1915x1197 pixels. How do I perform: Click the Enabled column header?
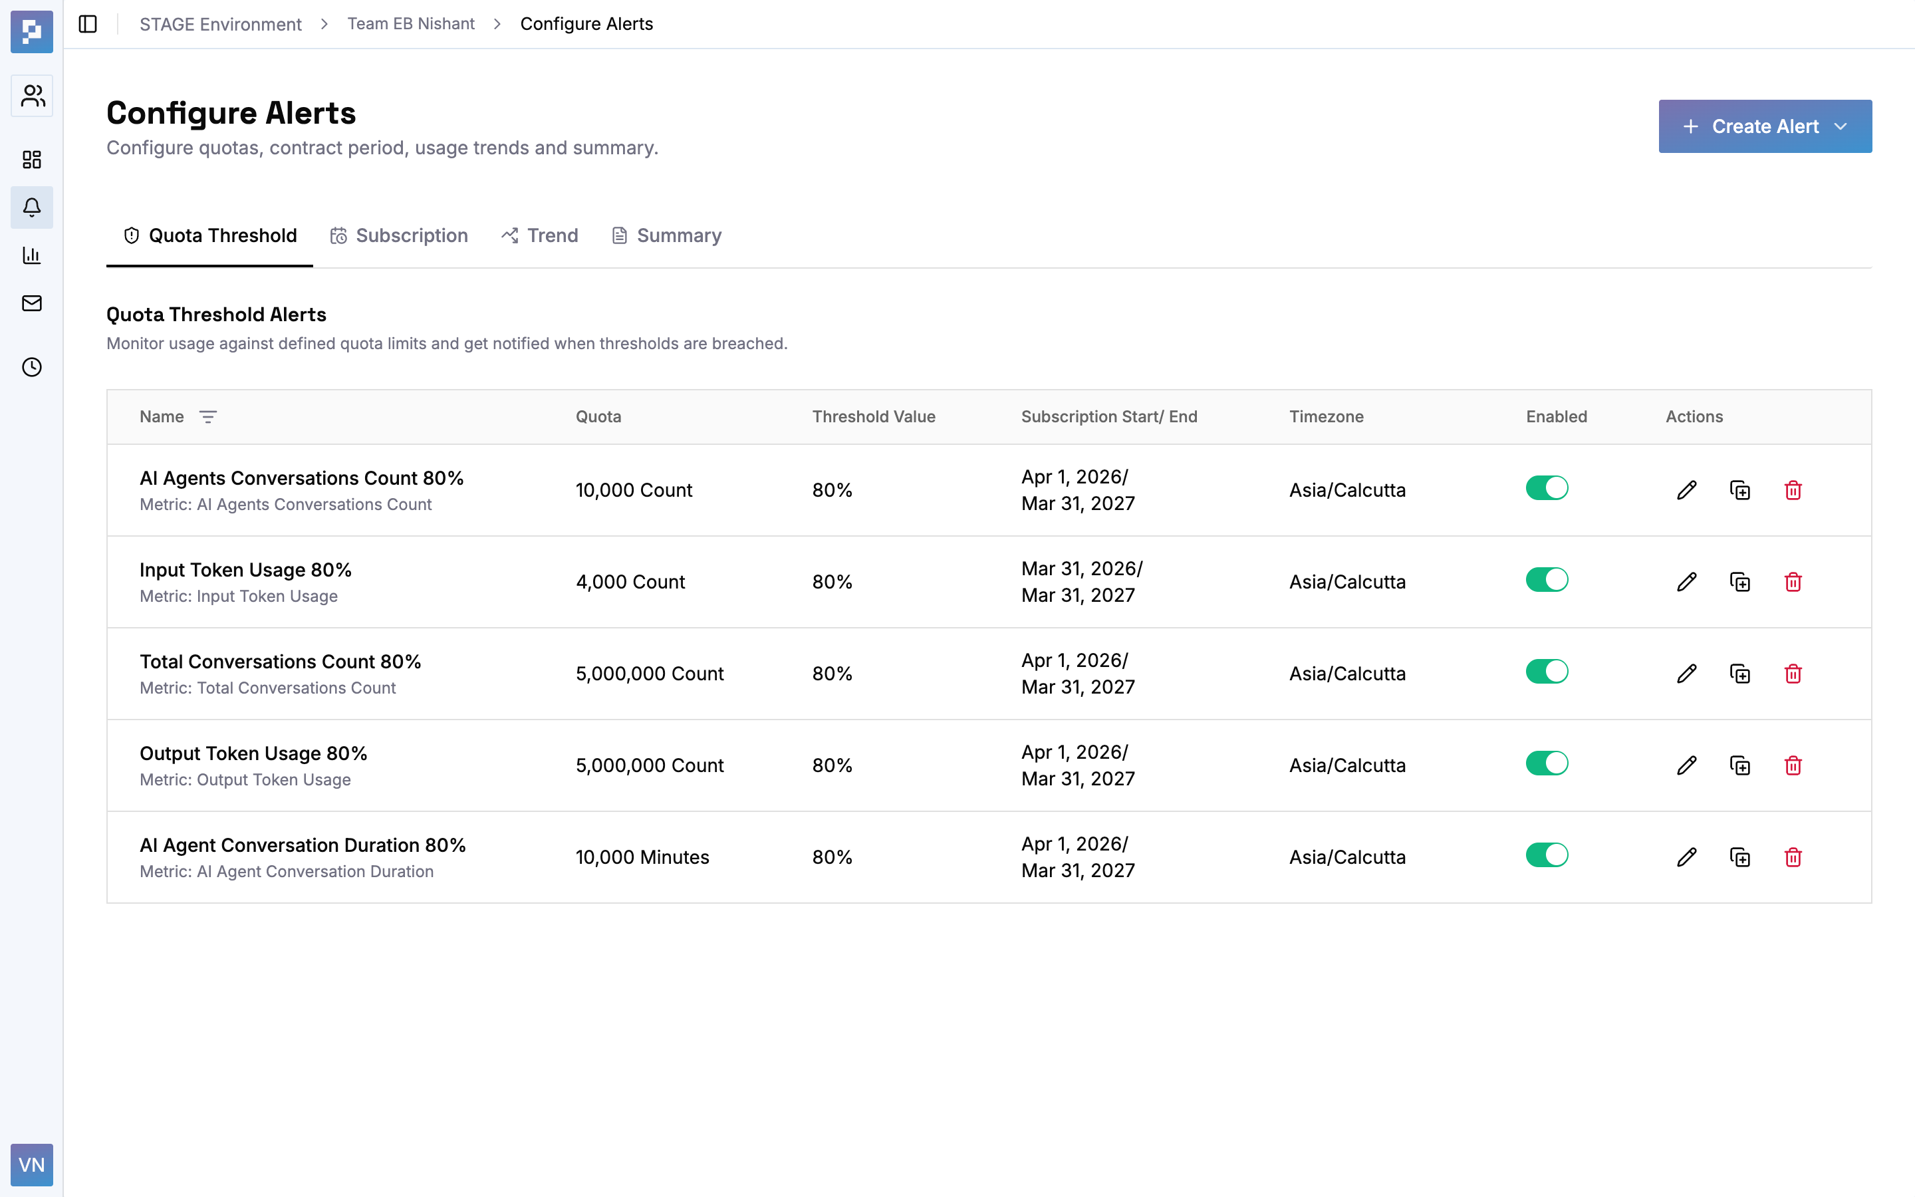tap(1557, 416)
